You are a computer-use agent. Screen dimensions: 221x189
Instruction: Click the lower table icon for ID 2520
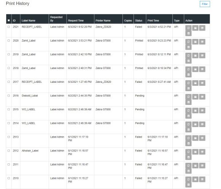tap(188, 47)
